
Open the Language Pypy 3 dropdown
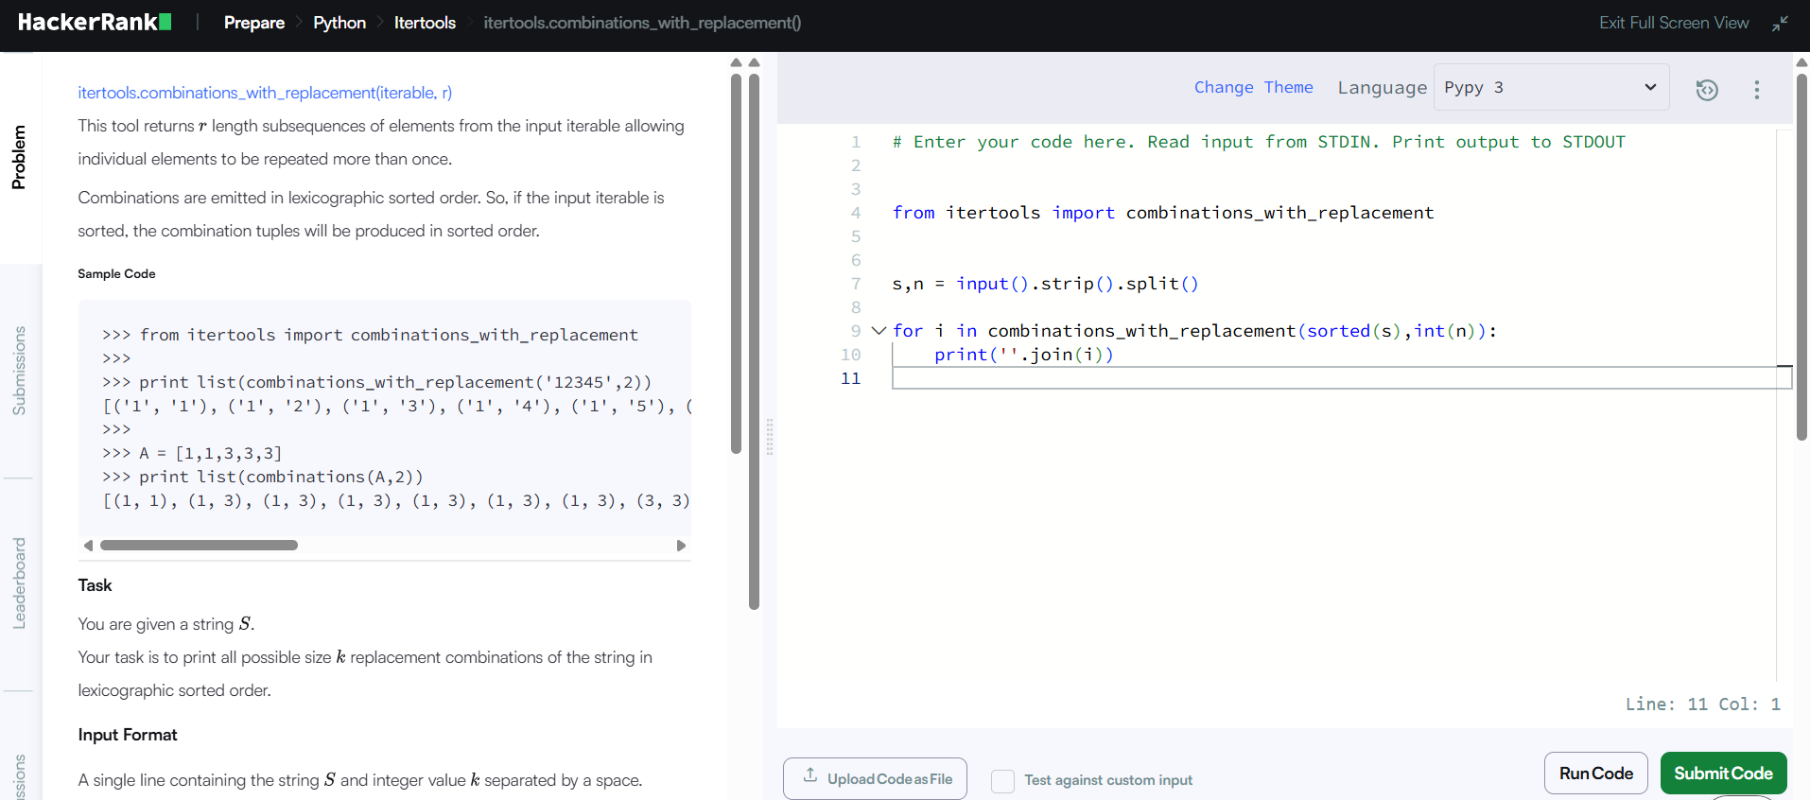pos(1550,88)
